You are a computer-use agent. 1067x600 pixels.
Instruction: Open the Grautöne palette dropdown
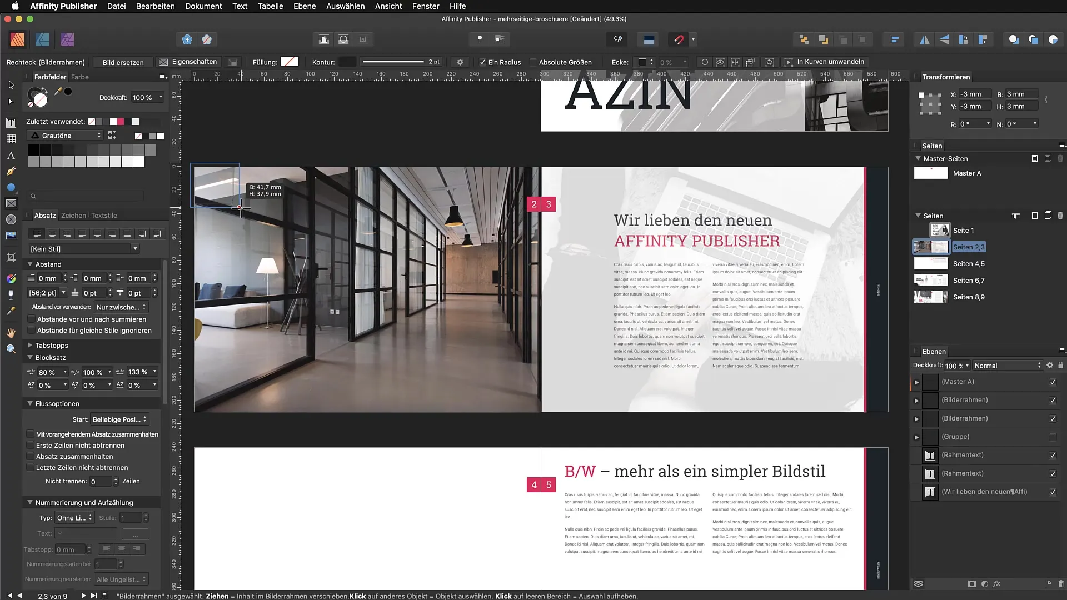pos(65,136)
